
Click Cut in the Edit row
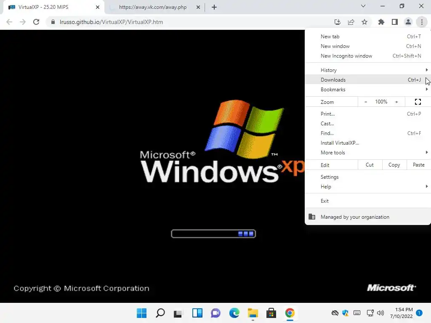point(370,165)
